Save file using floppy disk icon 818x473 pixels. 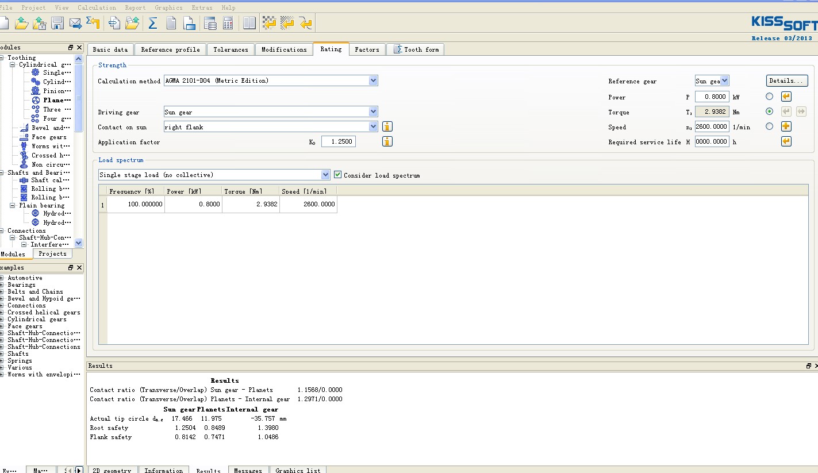click(57, 23)
